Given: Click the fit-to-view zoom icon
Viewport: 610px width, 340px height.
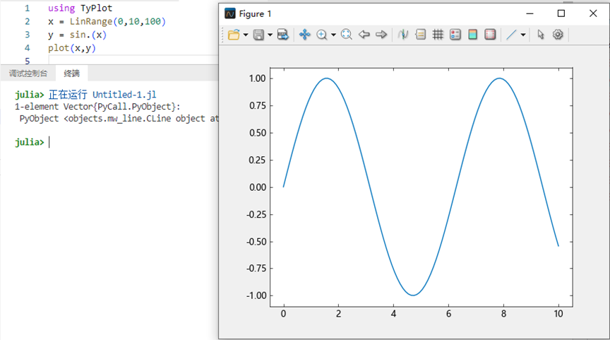Looking at the screenshot, I should click(x=346, y=35).
